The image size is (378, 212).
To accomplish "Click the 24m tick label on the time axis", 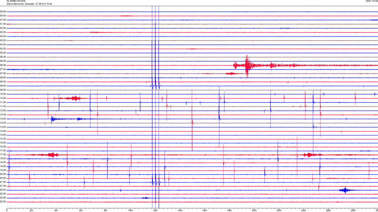I will click(x=304, y=210).
